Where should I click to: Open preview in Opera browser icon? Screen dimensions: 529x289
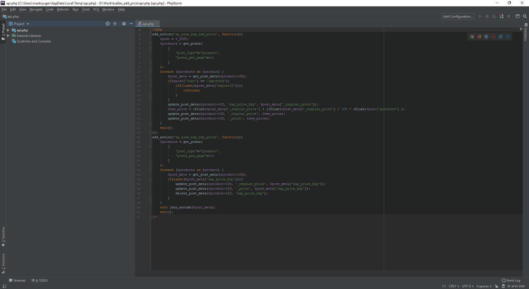coord(493,37)
